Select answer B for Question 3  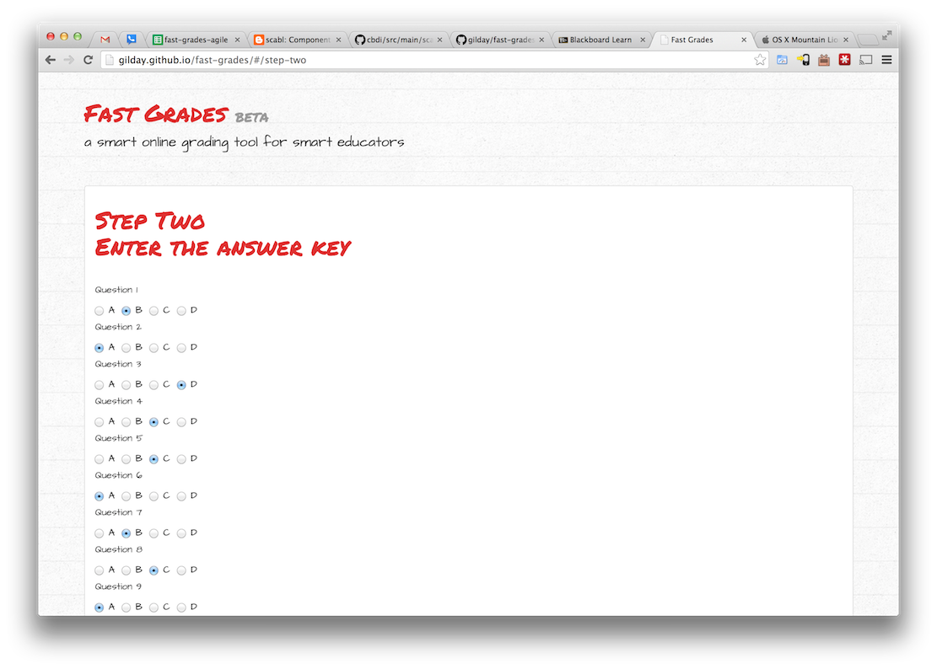[127, 385]
